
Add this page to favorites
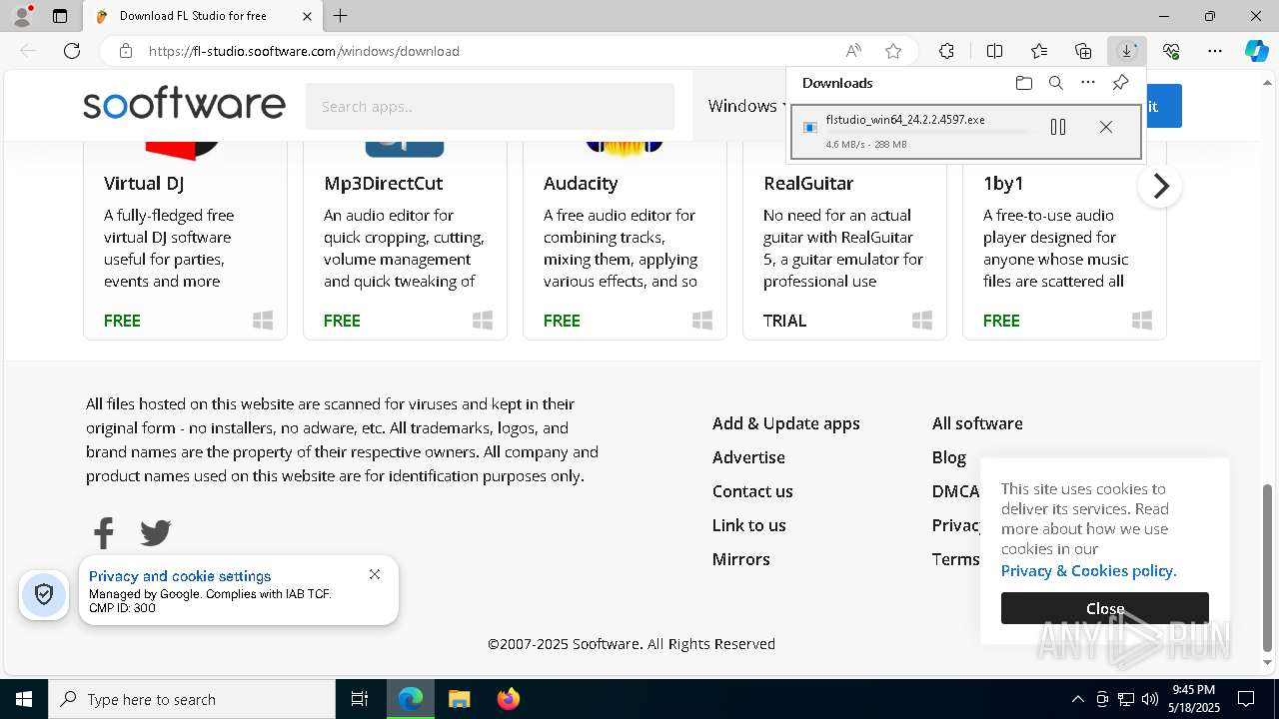893,51
